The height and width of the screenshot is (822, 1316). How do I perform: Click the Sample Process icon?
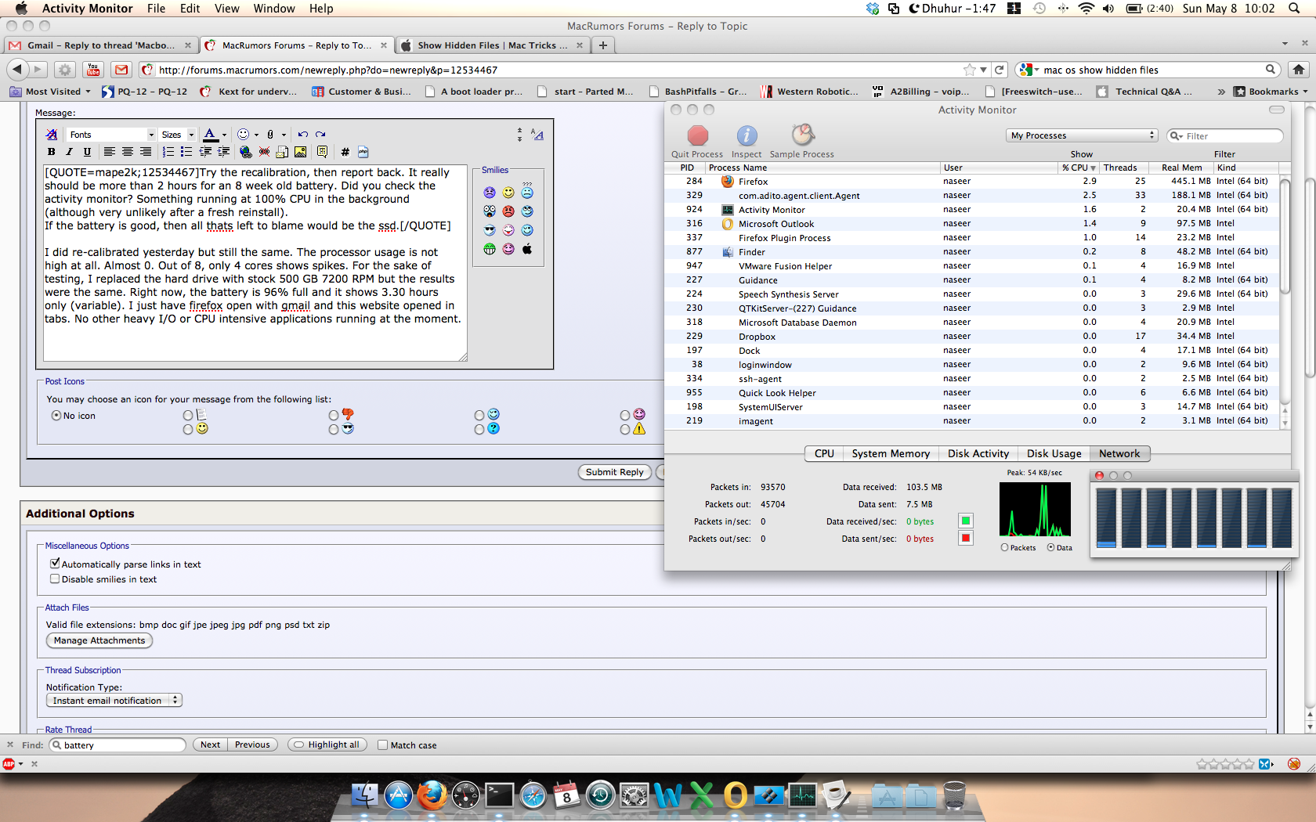(802, 135)
